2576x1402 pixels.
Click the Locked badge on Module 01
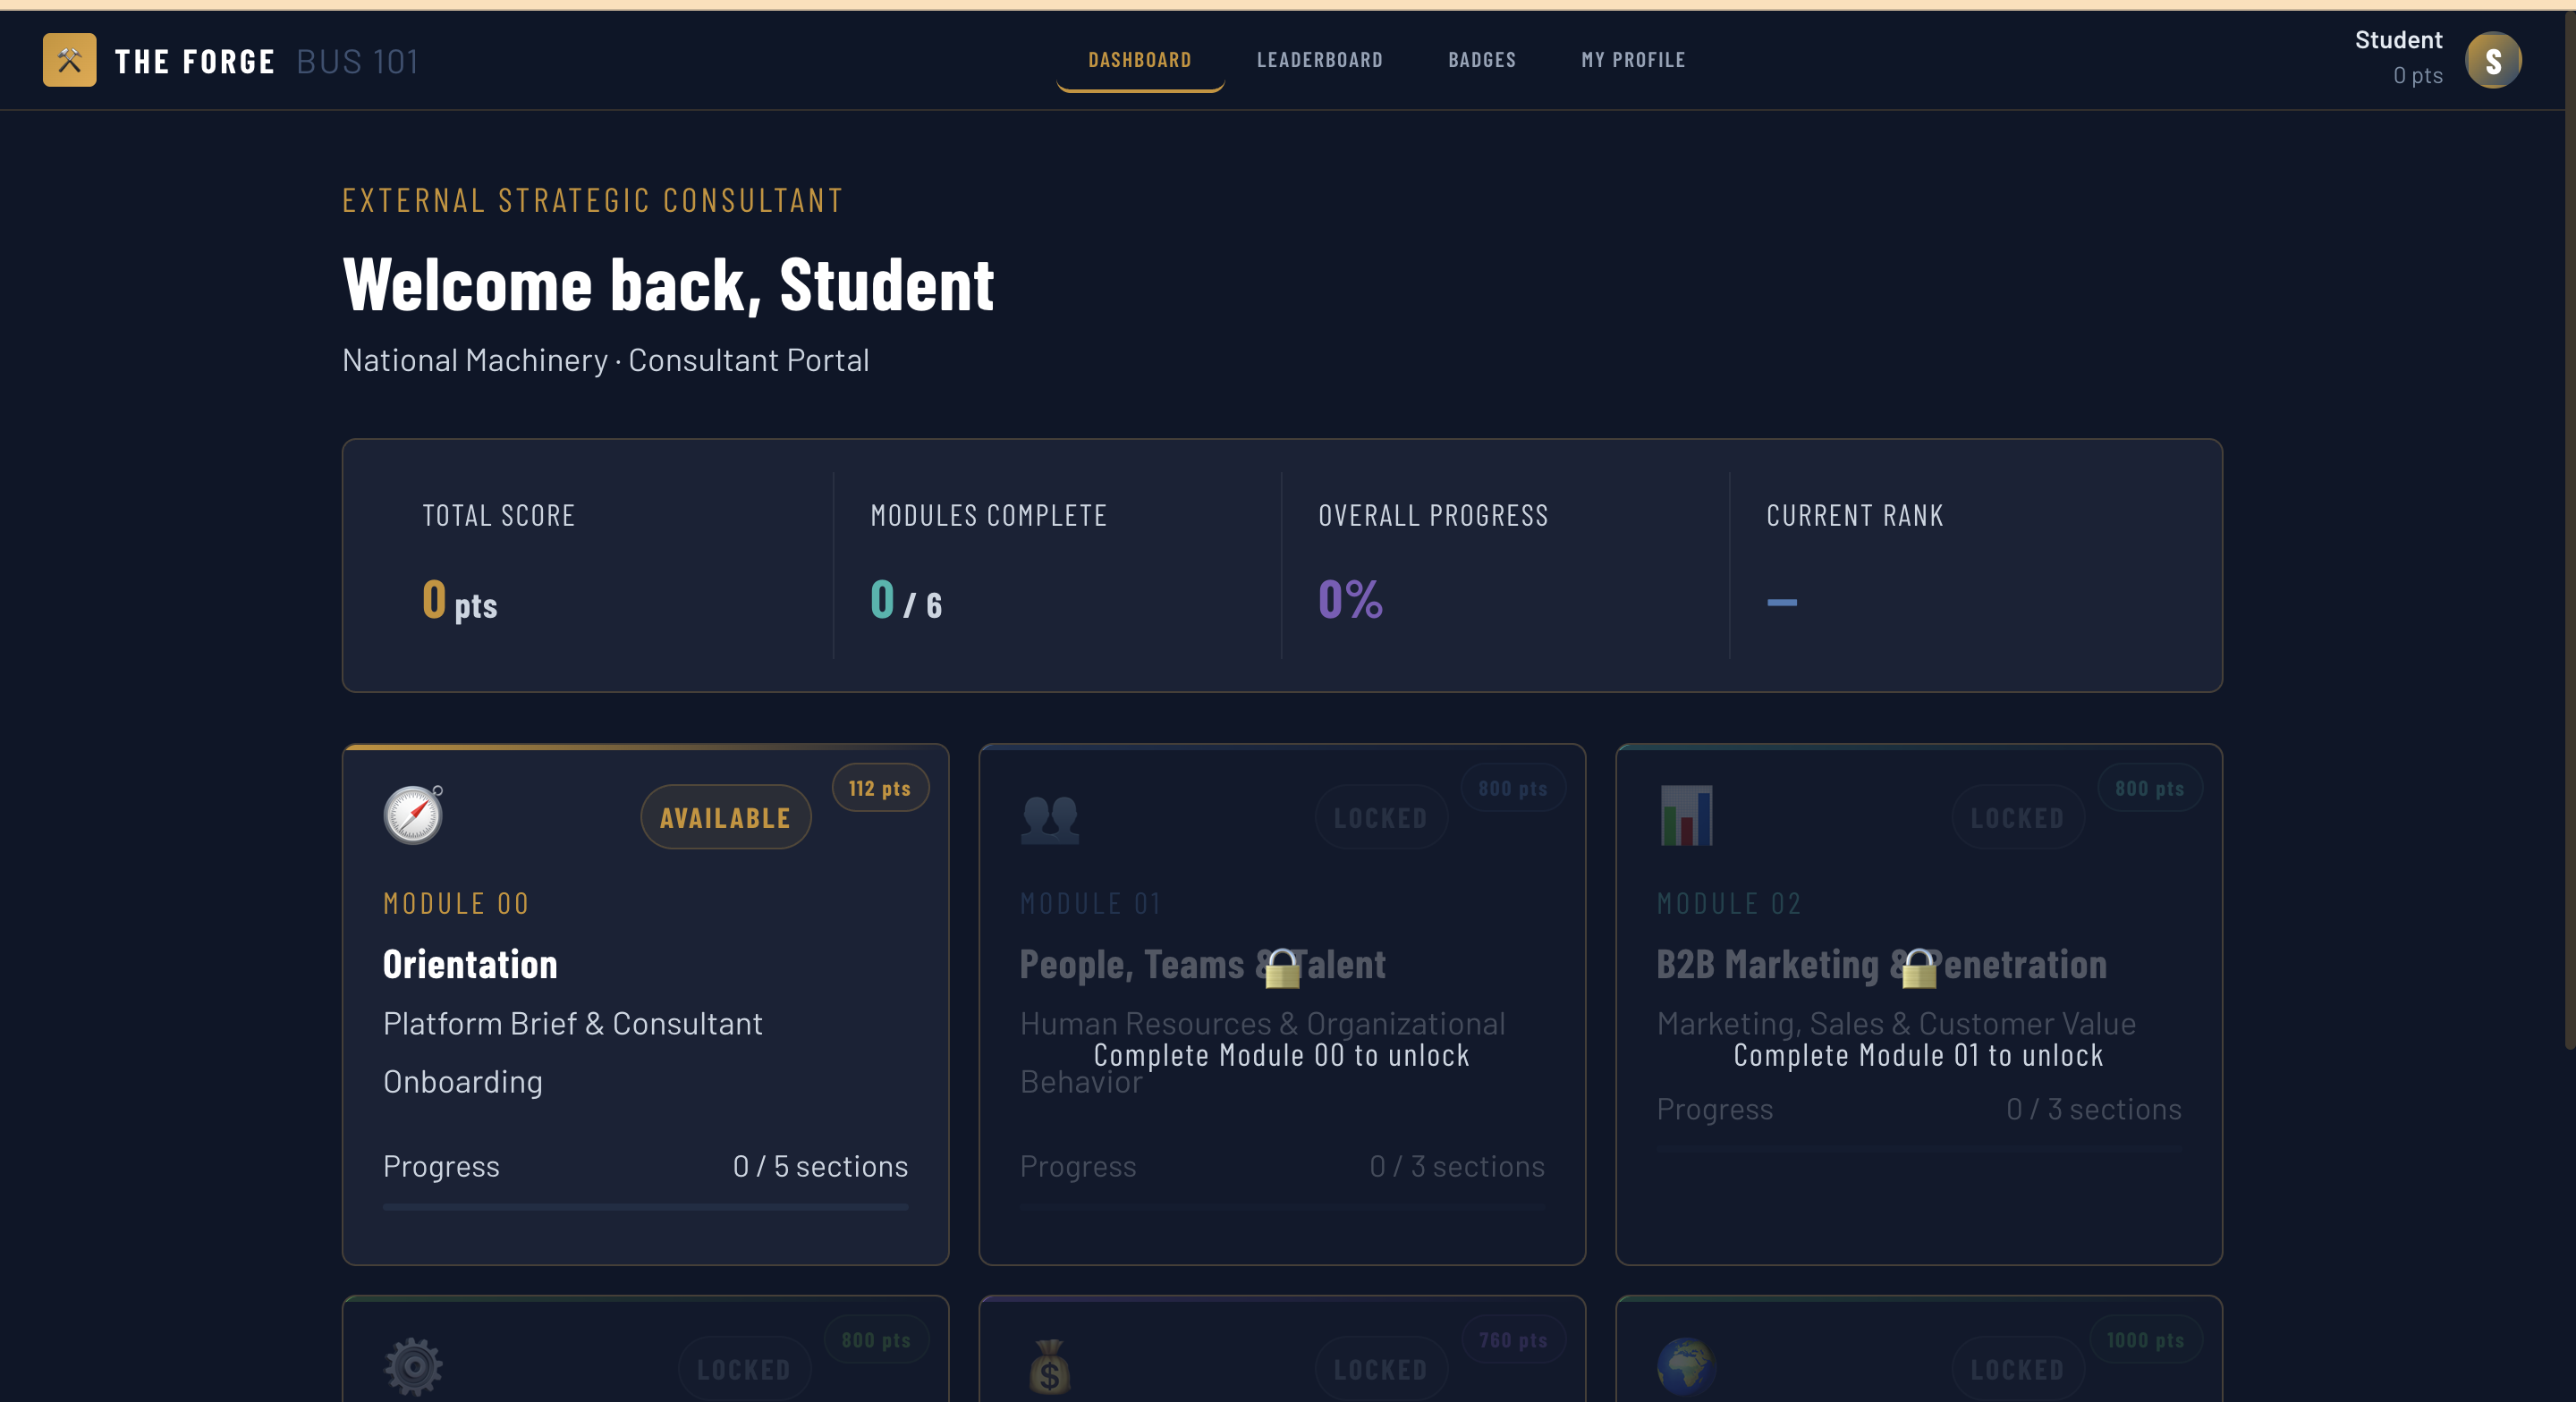(1380, 818)
